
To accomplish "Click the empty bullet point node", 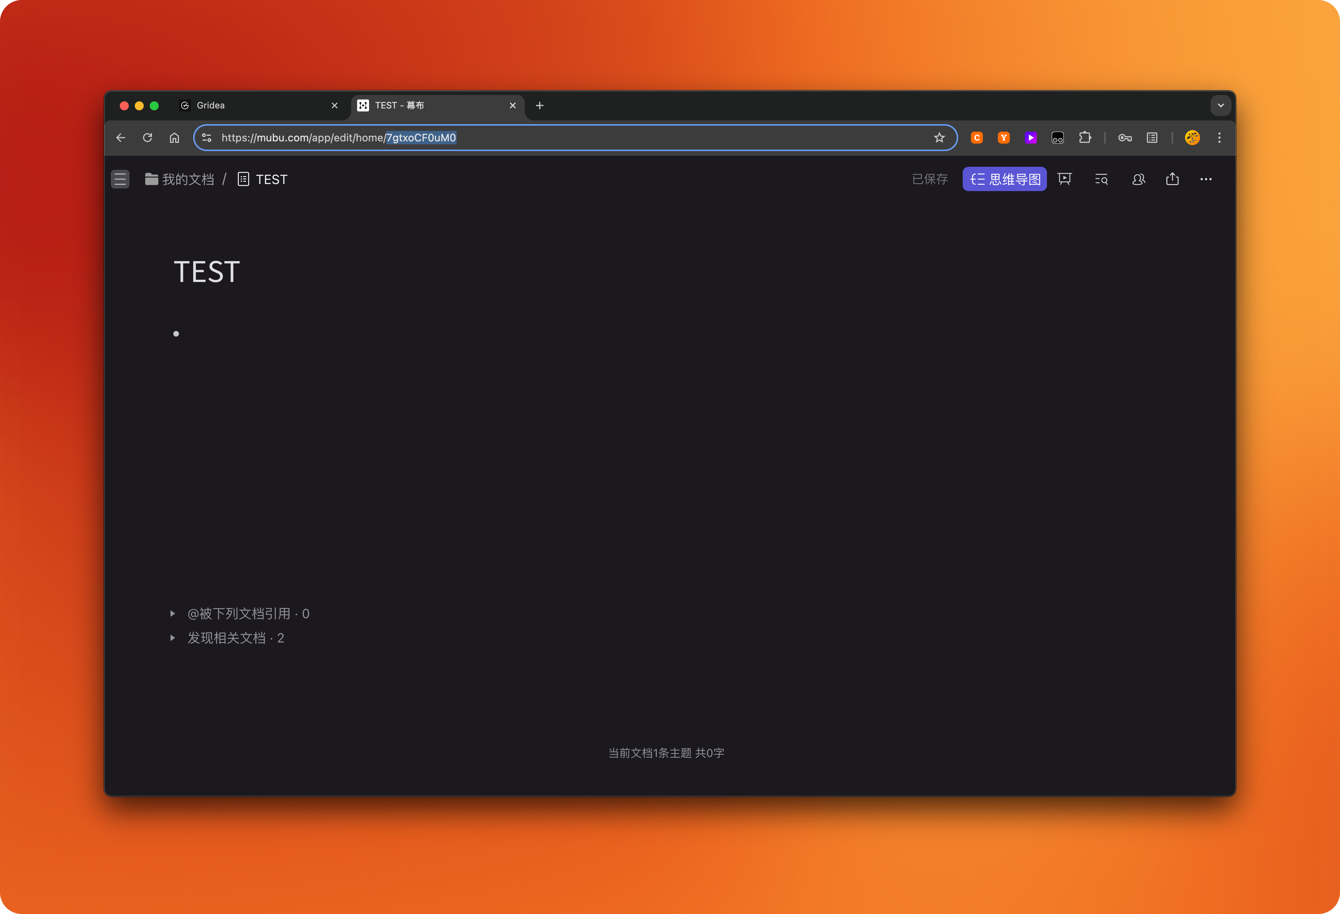I will 176,334.
